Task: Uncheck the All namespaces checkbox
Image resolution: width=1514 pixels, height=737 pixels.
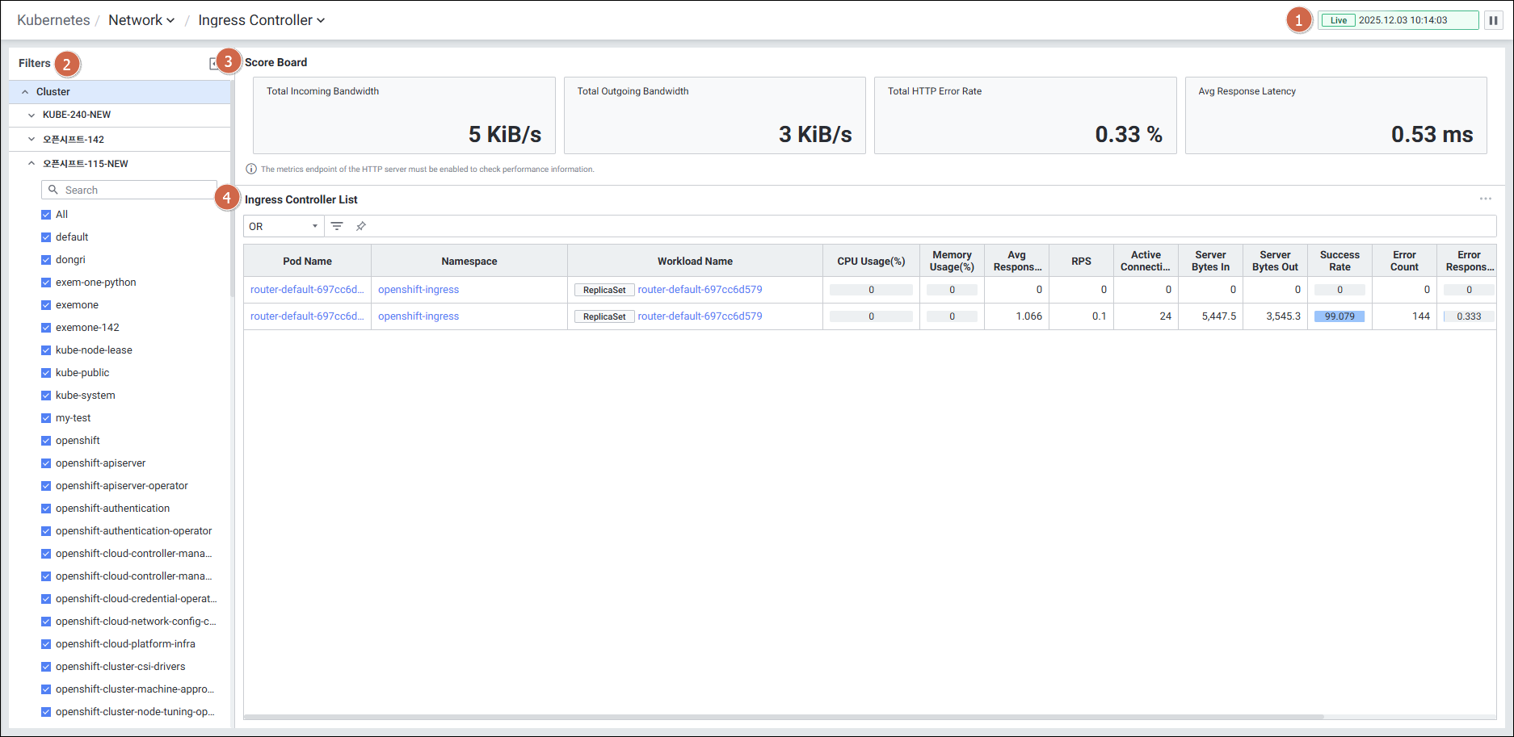Action: click(x=46, y=215)
